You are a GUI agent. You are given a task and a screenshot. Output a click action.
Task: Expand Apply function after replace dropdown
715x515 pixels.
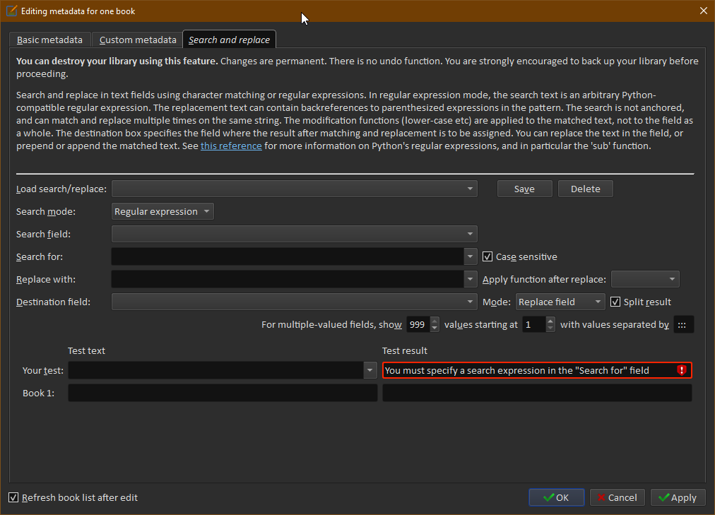click(645, 279)
